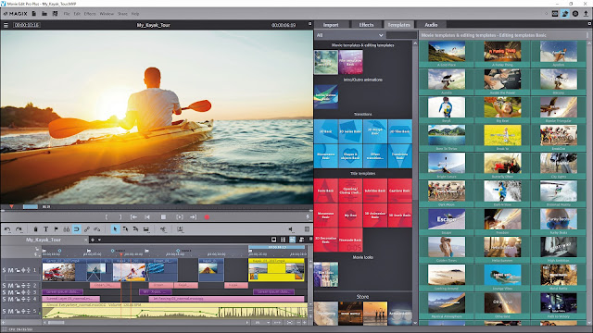Viewport: 593px width, 333px height.
Task: Open the Subtitles Basic title tile
Action: point(375,191)
